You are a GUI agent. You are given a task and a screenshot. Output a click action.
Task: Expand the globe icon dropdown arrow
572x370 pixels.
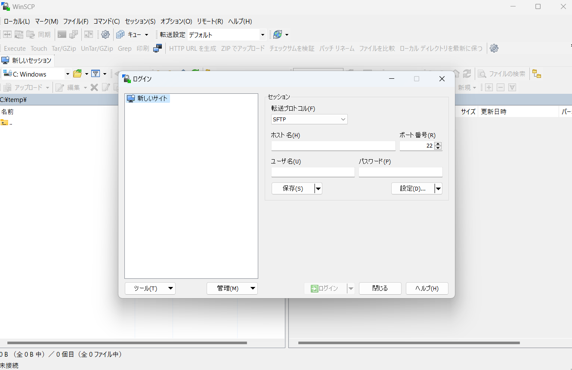[287, 34]
